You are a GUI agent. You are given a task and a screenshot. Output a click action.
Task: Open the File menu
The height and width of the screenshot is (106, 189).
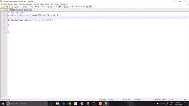[2, 4]
